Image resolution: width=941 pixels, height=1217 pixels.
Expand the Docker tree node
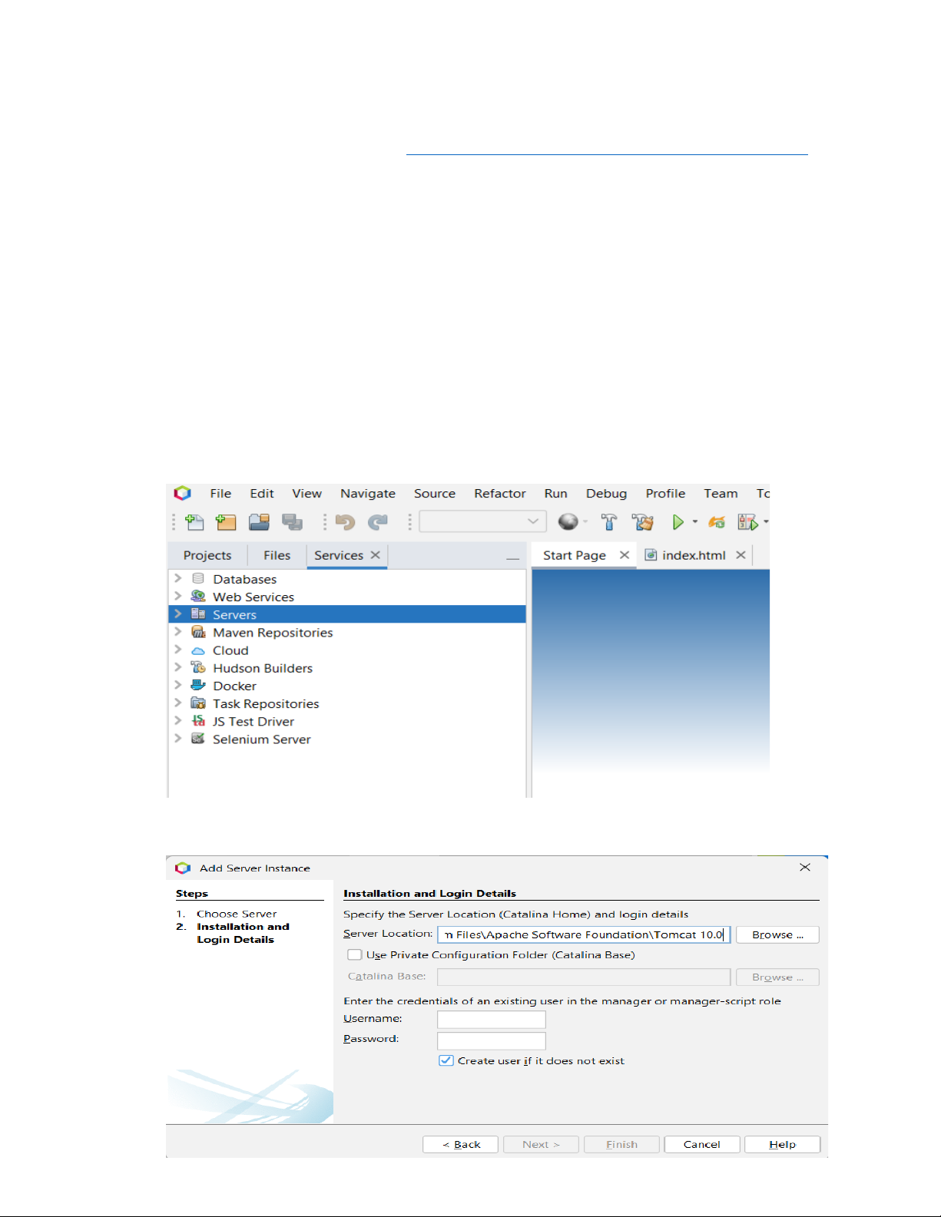coord(178,685)
